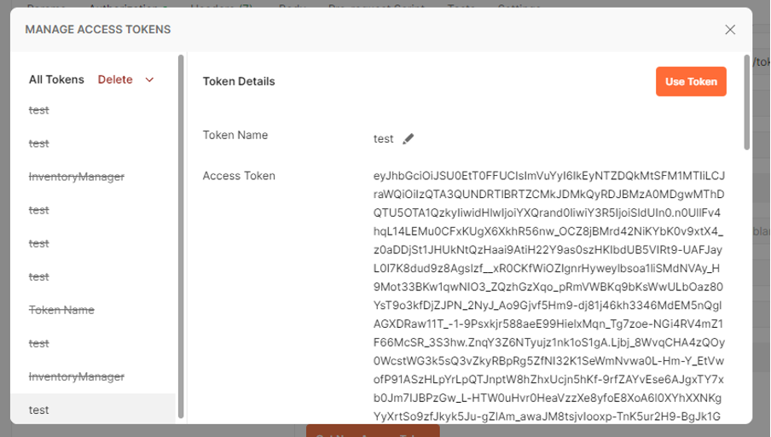Select the topmost test token in list
Image resolution: width=771 pixels, height=437 pixels.
(39, 110)
